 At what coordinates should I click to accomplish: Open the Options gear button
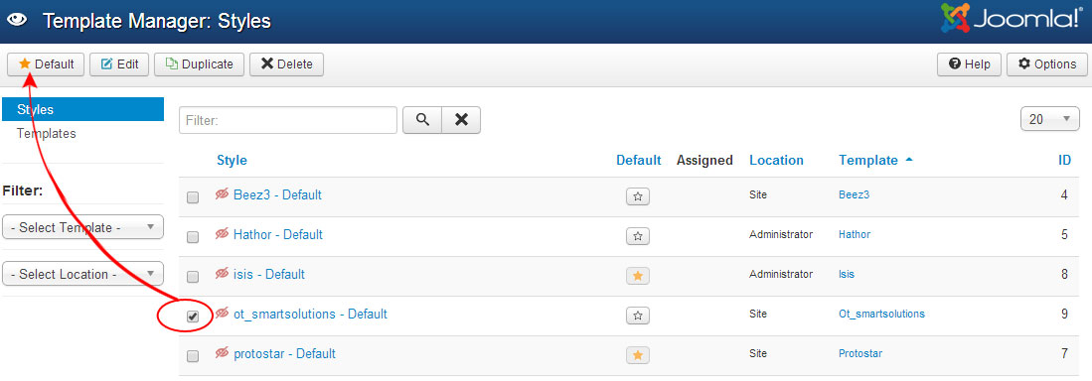[x=1046, y=63]
